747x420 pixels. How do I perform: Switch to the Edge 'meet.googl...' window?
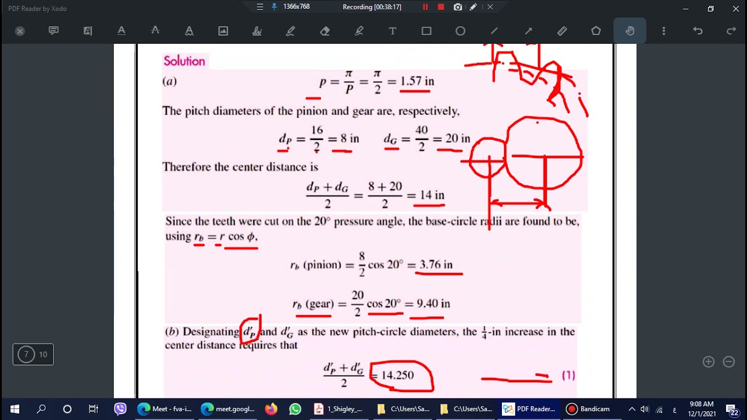pyautogui.click(x=228, y=409)
